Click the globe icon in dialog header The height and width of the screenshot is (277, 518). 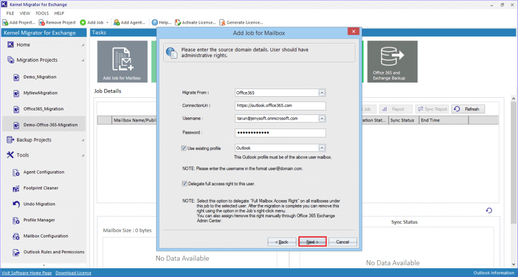pos(171,53)
